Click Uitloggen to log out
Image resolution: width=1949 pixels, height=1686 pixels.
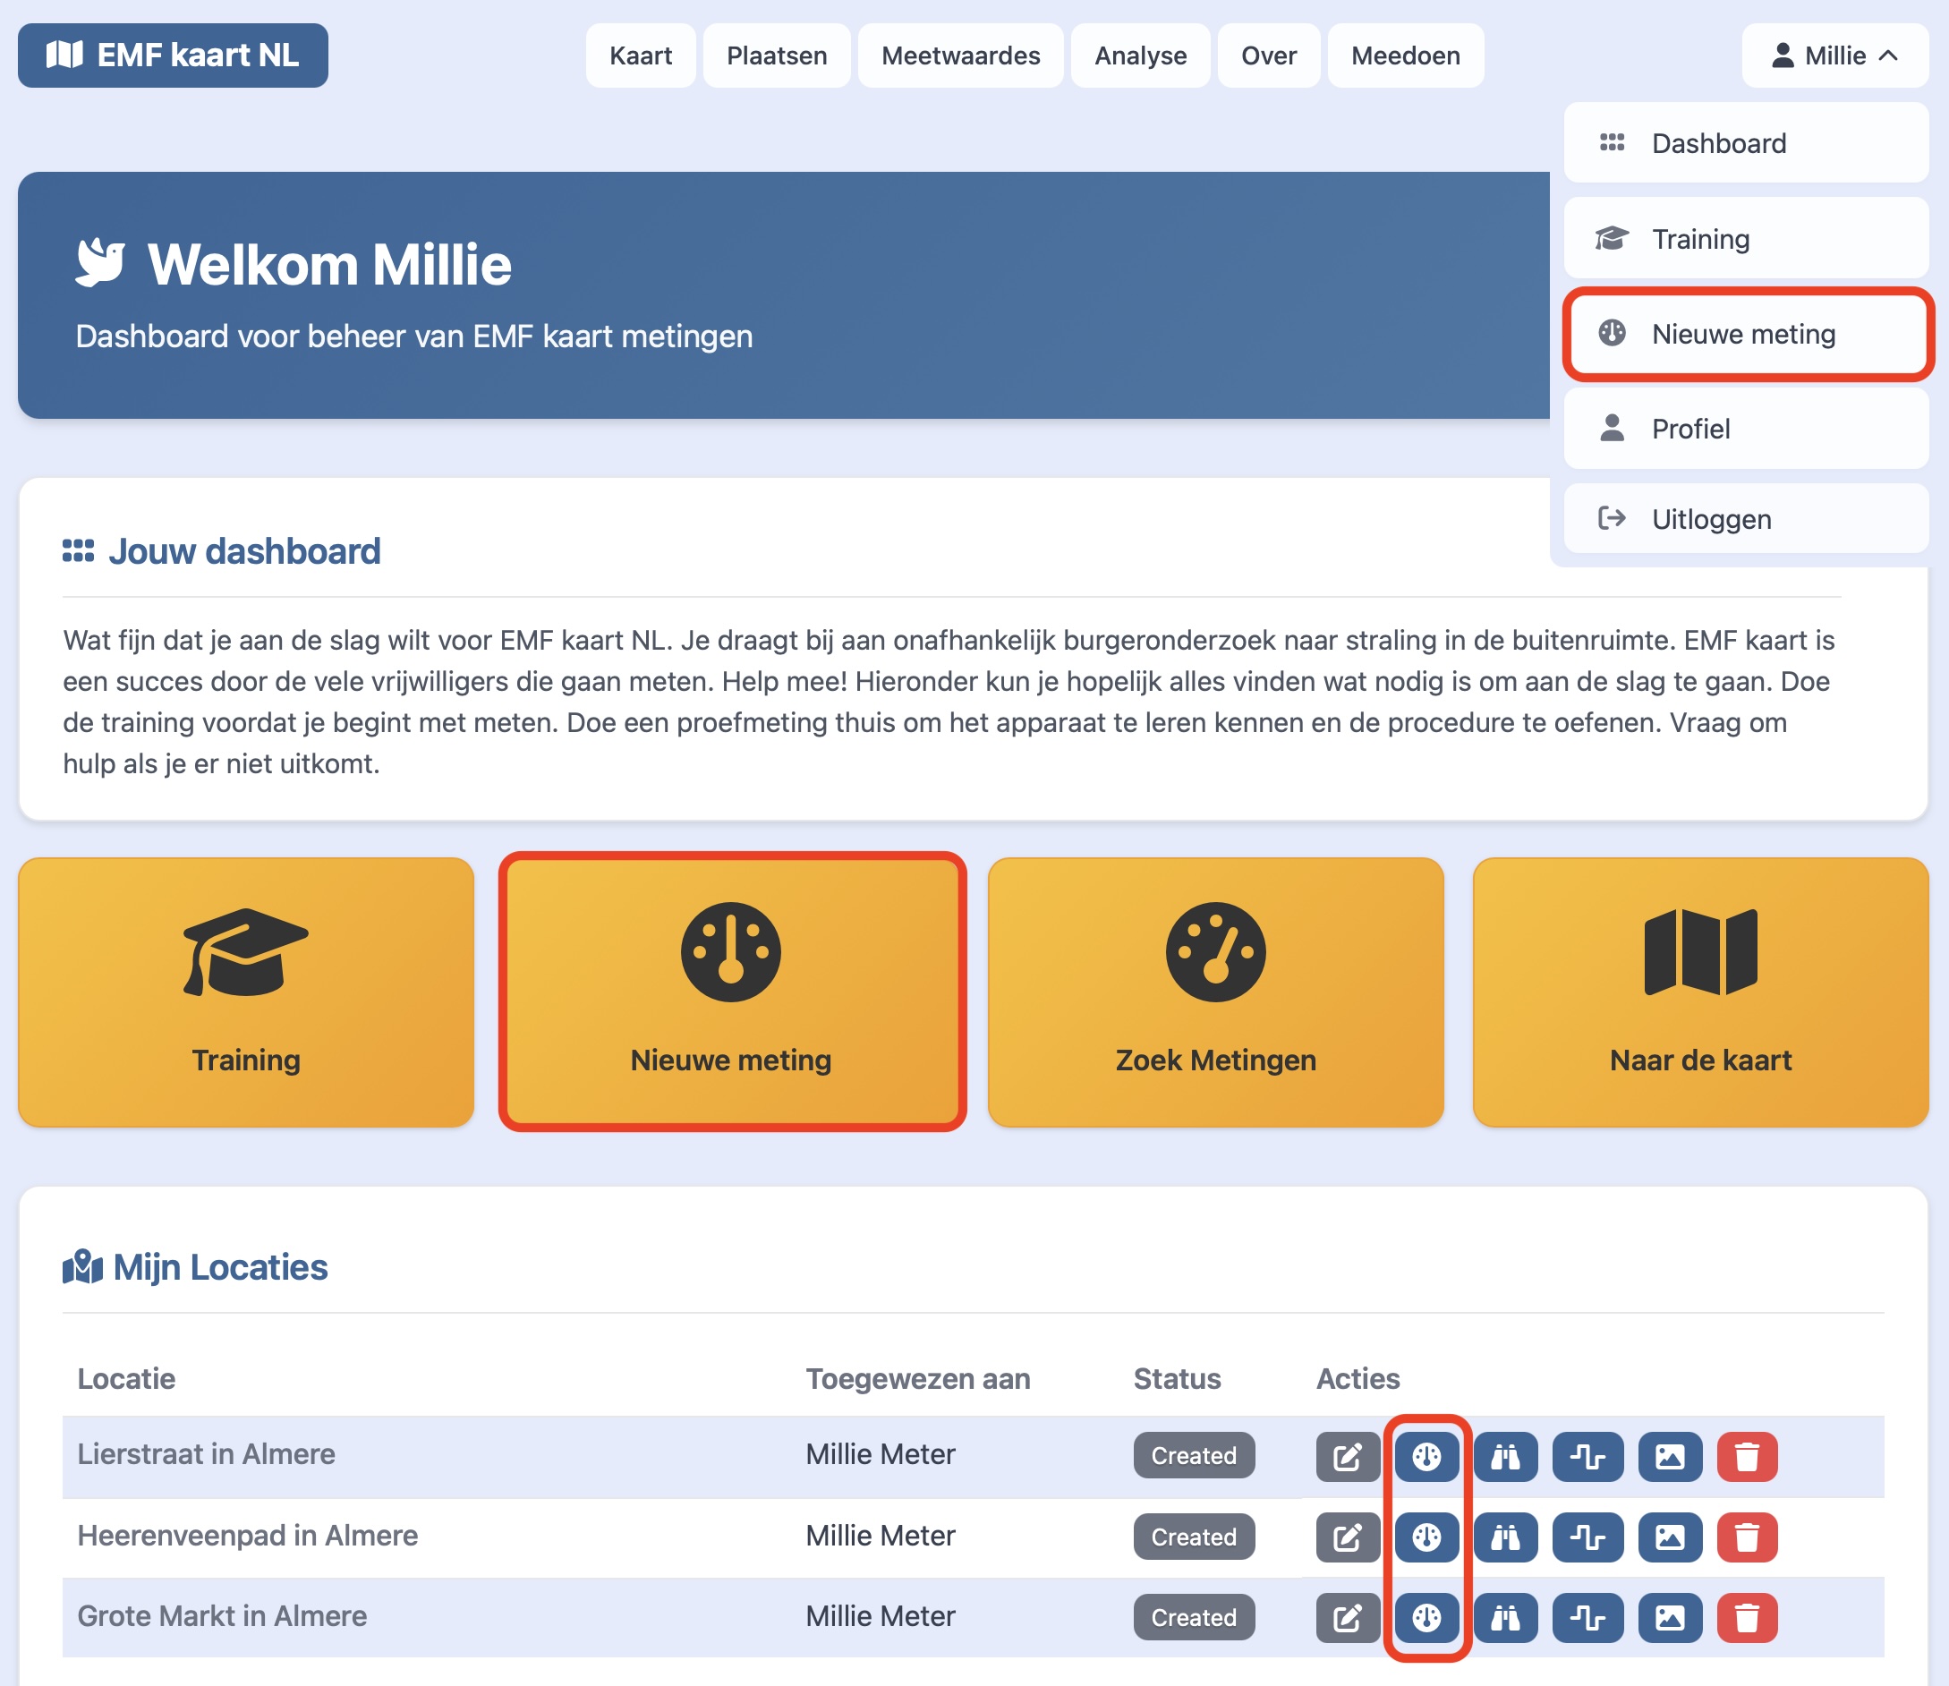(x=1746, y=518)
